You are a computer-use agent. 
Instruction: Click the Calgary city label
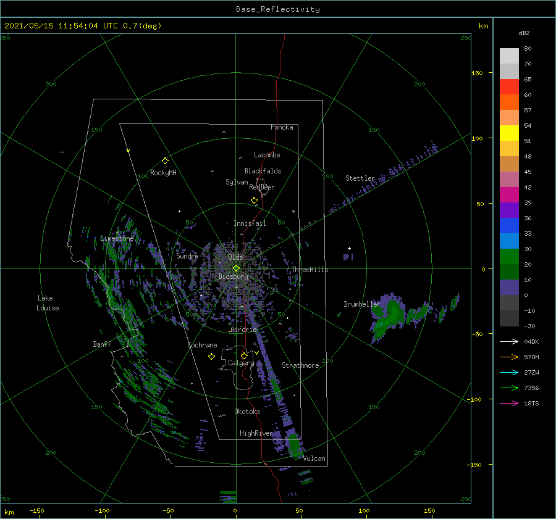point(241,363)
